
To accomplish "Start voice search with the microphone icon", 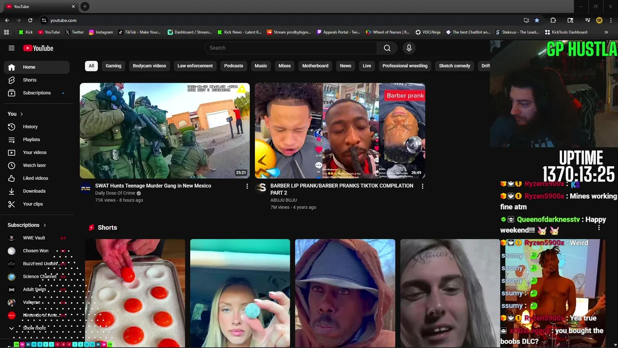I will tap(409, 48).
